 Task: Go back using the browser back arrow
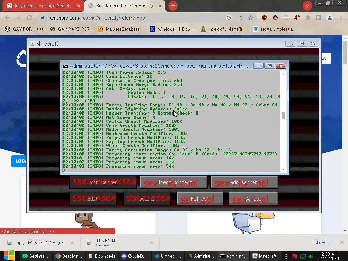click(x=7, y=18)
